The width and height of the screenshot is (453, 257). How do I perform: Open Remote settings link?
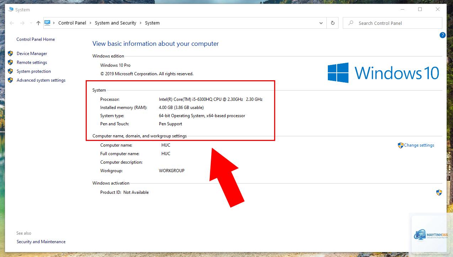pos(32,62)
